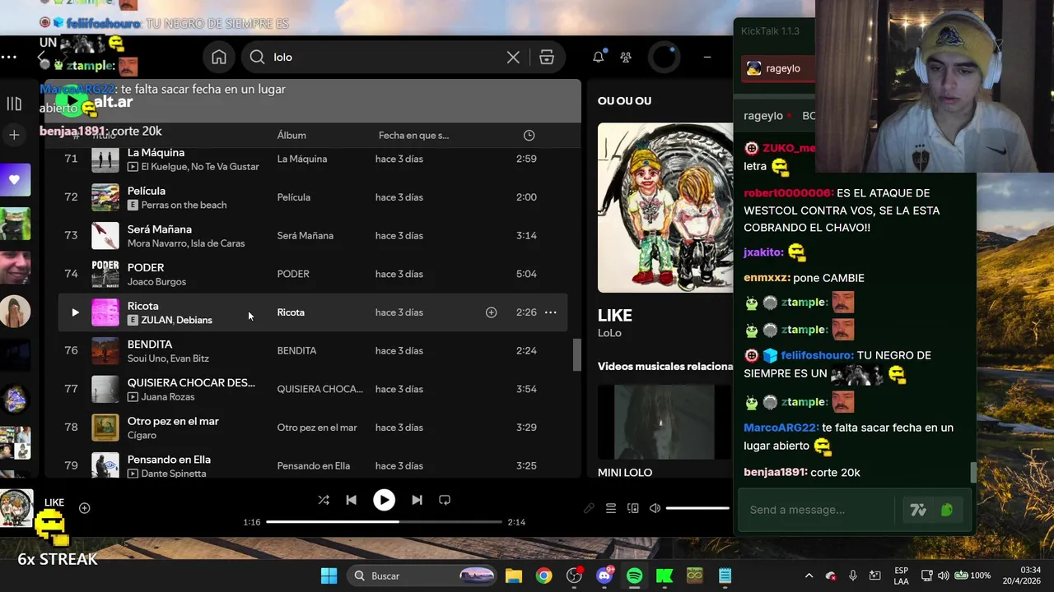Open the Spotify profile avatar
Image resolution: width=1054 pixels, height=592 pixels.
coord(664,57)
